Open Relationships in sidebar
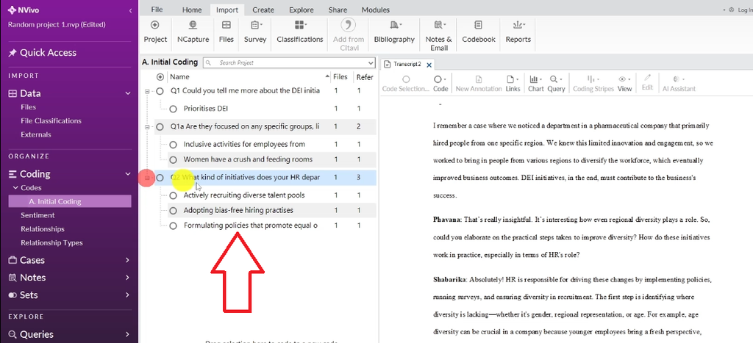Viewport: 753px width, 343px height. coord(42,229)
